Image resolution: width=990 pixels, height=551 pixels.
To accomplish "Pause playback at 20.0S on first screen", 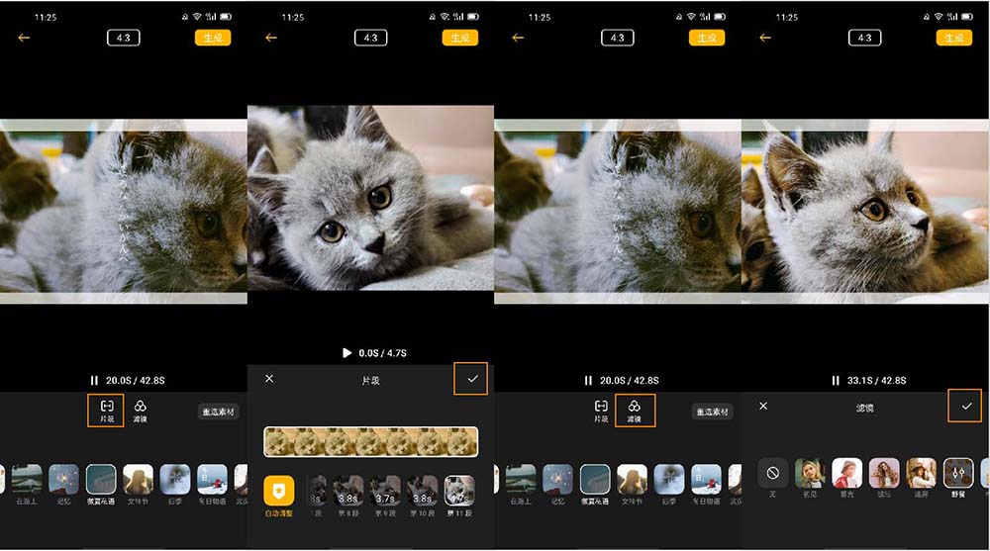I will point(94,381).
